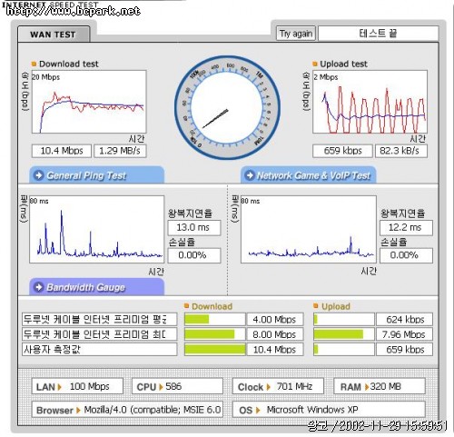Click the arrow icon beside Bandwidth Gauge
The width and height of the screenshot is (454, 437).
point(38,287)
